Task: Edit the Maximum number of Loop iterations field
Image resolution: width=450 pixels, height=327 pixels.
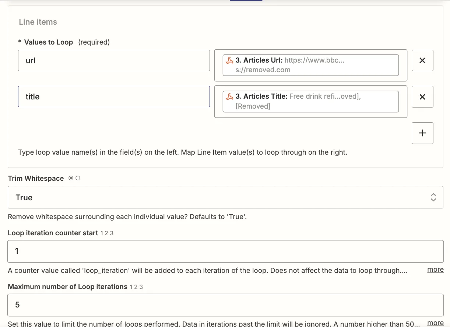Action: tap(225, 305)
